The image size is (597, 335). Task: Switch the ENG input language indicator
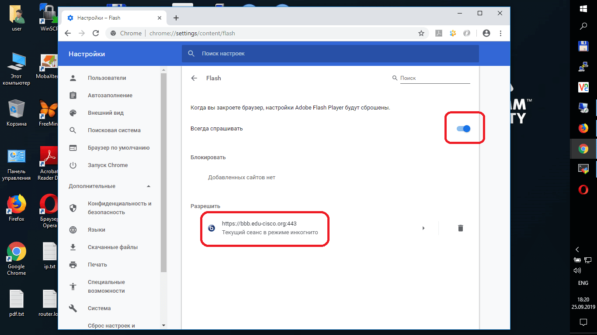(x=583, y=283)
